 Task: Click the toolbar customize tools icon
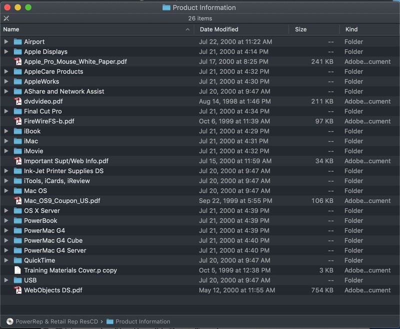[x=6, y=18]
